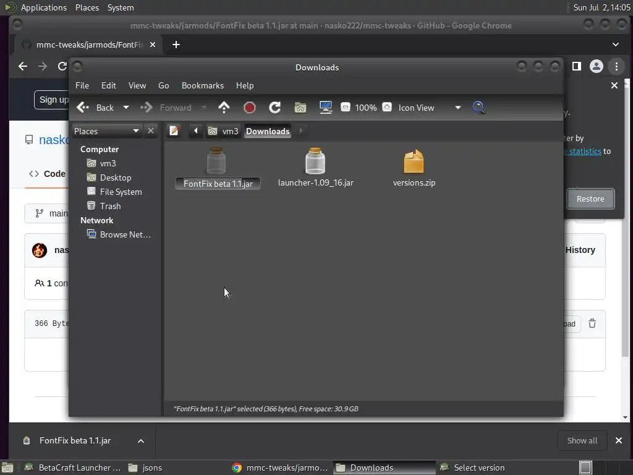Open the System menu in top panel
The width and height of the screenshot is (633, 475).
click(x=121, y=7)
